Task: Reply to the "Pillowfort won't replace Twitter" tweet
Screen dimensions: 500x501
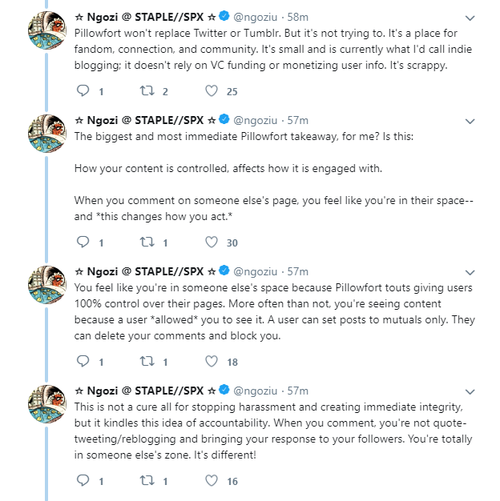Action: [83, 92]
